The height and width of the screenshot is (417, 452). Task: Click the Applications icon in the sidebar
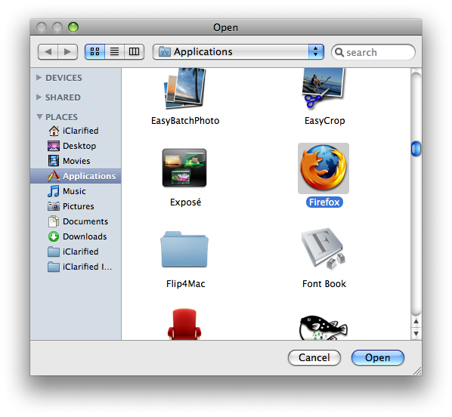click(x=54, y=176)
